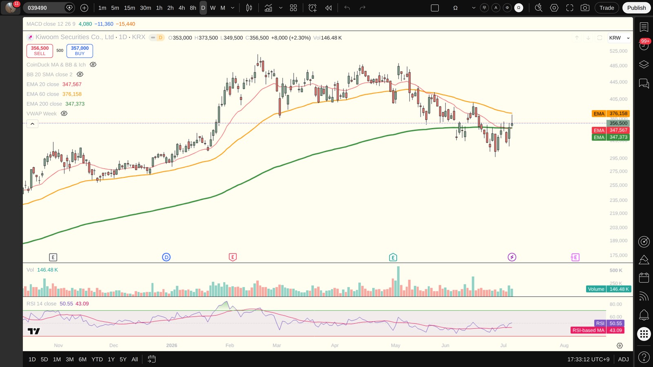Viewport: 653px width, 367px height.
Task: Open the chat bubbles icon in sidebar
Action: tap(644, 84)
